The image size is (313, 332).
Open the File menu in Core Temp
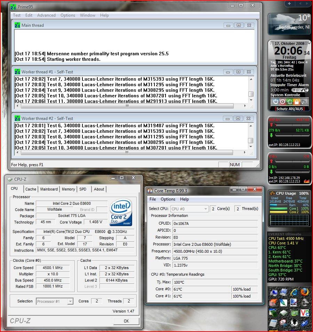coord(153,199)
